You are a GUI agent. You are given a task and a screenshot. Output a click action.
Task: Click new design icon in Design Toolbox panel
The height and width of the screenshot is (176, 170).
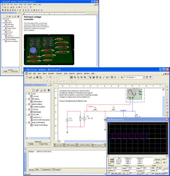point(33,90)
